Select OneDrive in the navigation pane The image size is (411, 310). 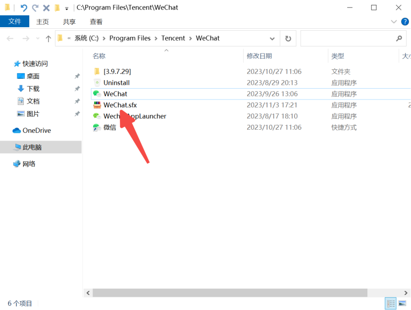click(x=37, y=131)
